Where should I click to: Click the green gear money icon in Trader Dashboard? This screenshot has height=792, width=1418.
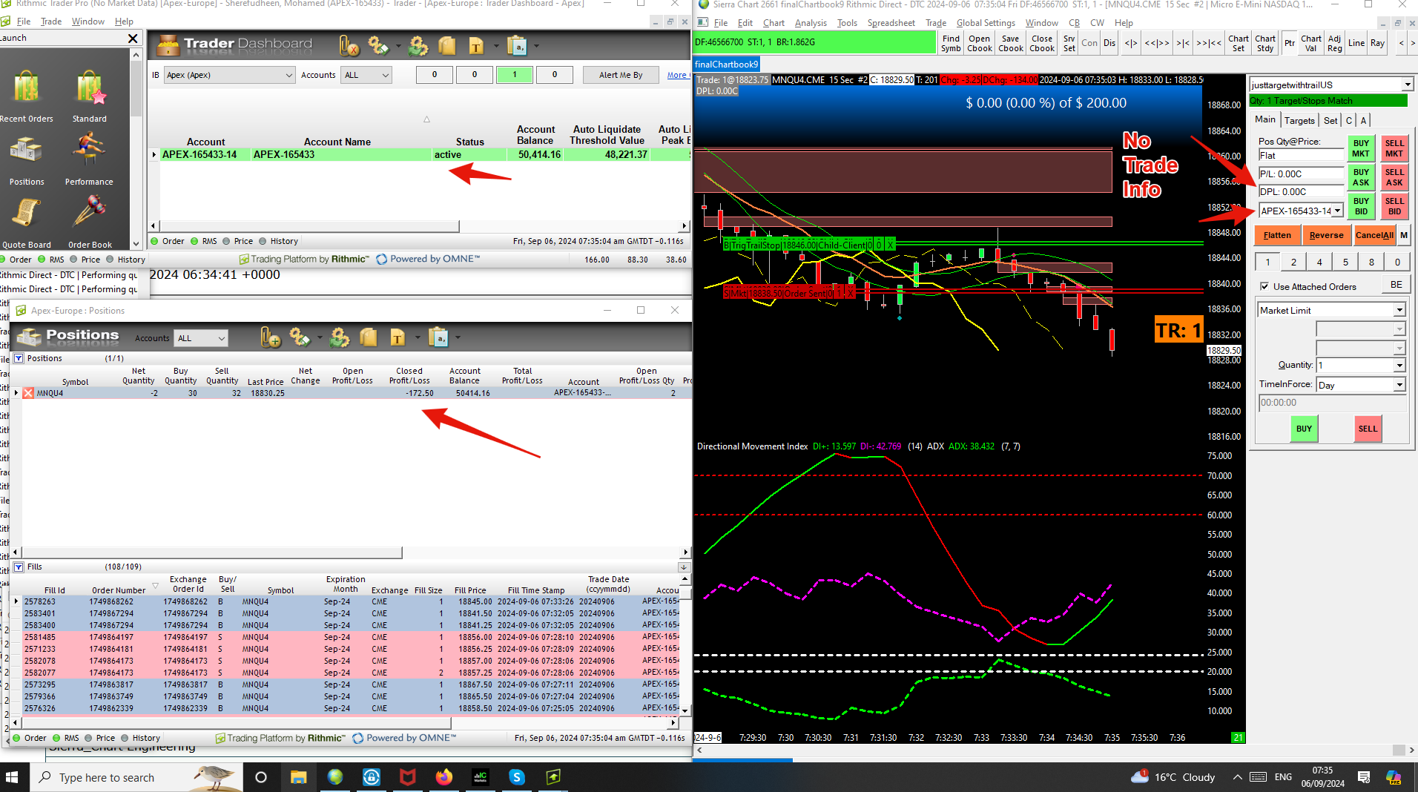(x=418, y=47)
